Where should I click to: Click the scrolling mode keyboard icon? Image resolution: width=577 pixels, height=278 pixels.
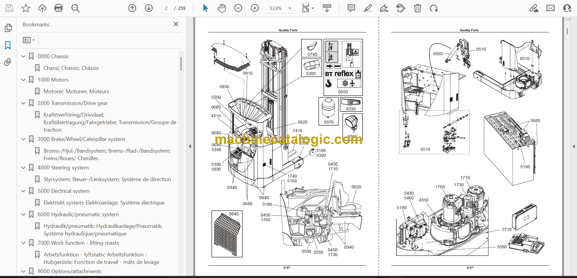pos(327,8)
